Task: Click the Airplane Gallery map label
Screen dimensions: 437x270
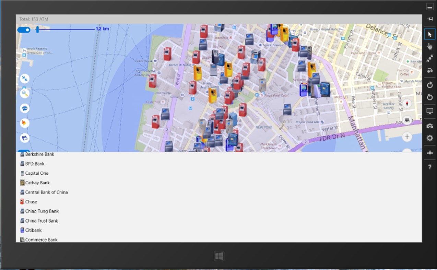Action: point(389,106)
